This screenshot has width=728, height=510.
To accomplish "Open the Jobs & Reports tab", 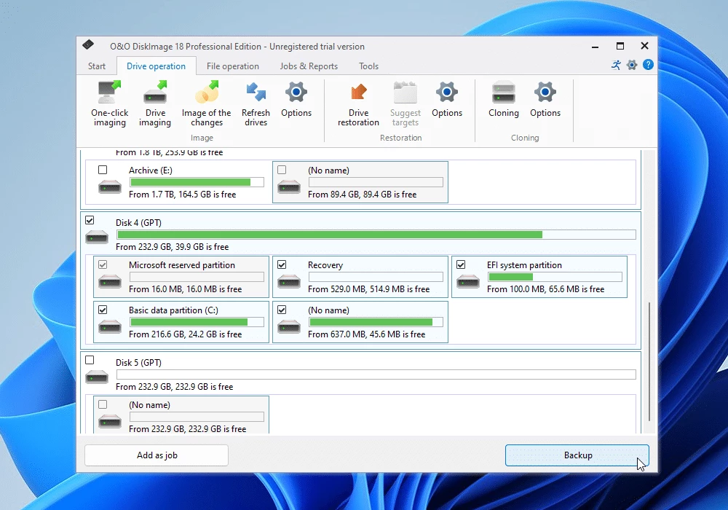I will 309,66.
